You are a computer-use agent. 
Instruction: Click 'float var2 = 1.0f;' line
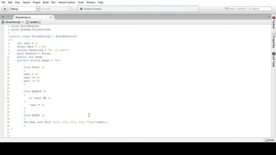coord(31,46)
